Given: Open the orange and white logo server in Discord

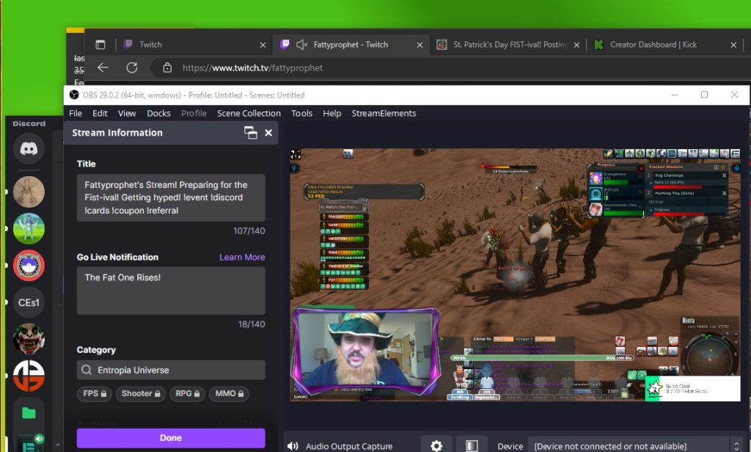Looking at the screenshot, I should pos(29,376).
